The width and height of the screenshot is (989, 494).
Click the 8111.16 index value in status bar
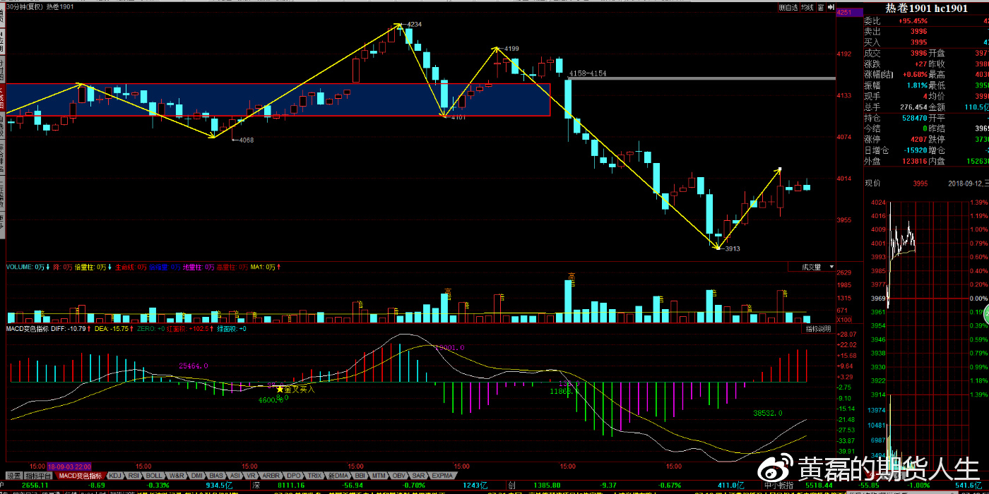coord(290,486)
